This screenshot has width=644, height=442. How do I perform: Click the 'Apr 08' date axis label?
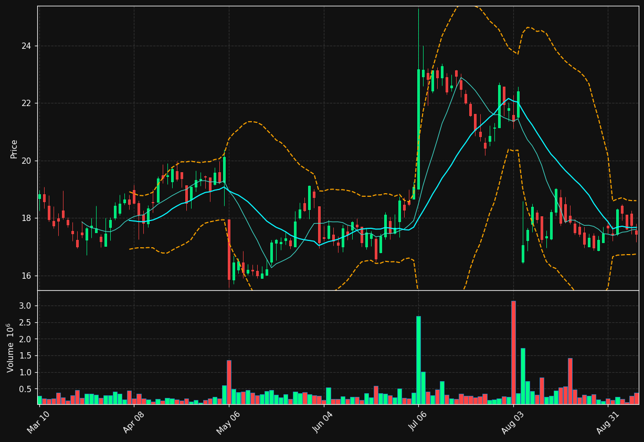coord(133,422)
